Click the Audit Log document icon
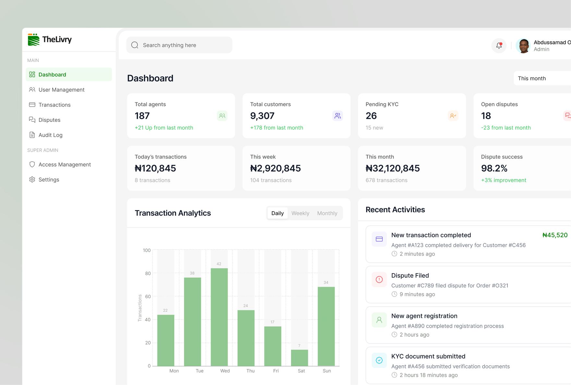The height and width of the screenshot is (385, 571). coord(32,135)
